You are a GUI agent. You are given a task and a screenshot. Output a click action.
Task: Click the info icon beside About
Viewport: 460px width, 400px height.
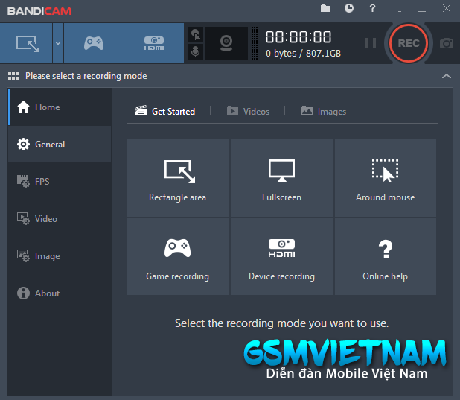23,293
